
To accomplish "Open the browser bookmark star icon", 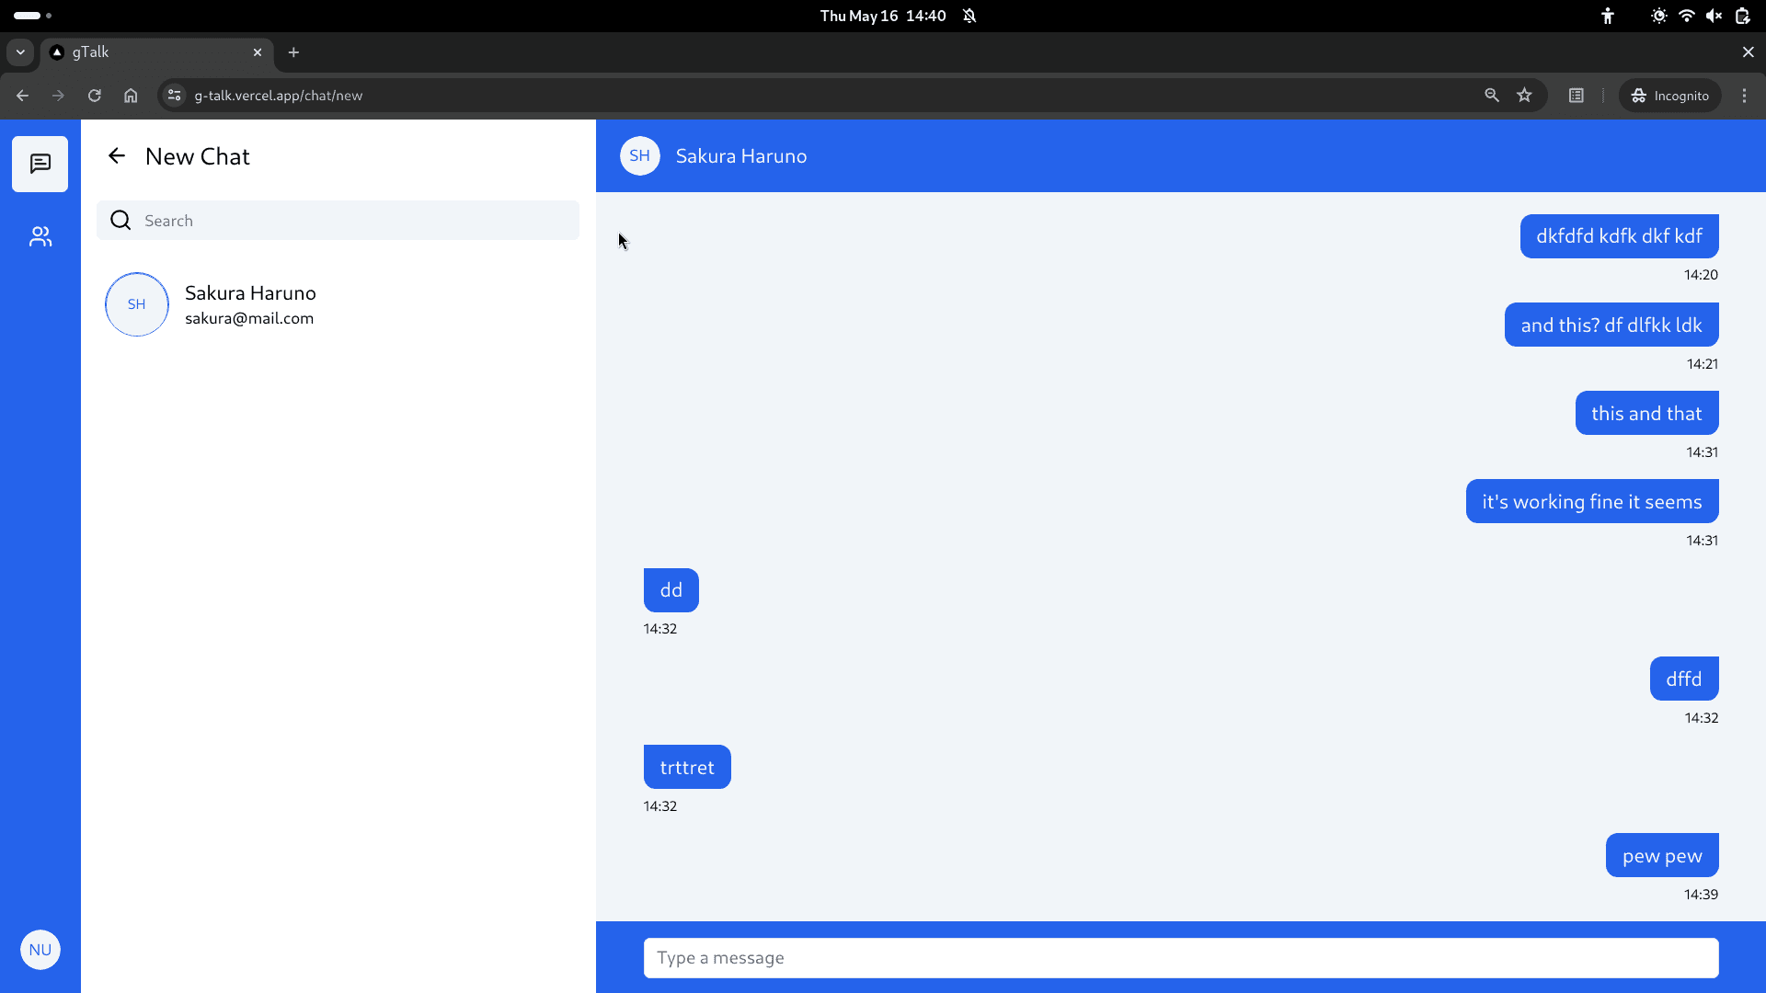I will point(1525,96).
